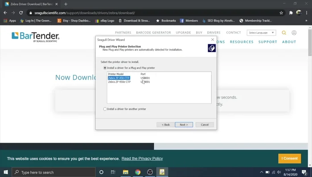Close the Seagull Driver Wizard dialog

[213, 40]
